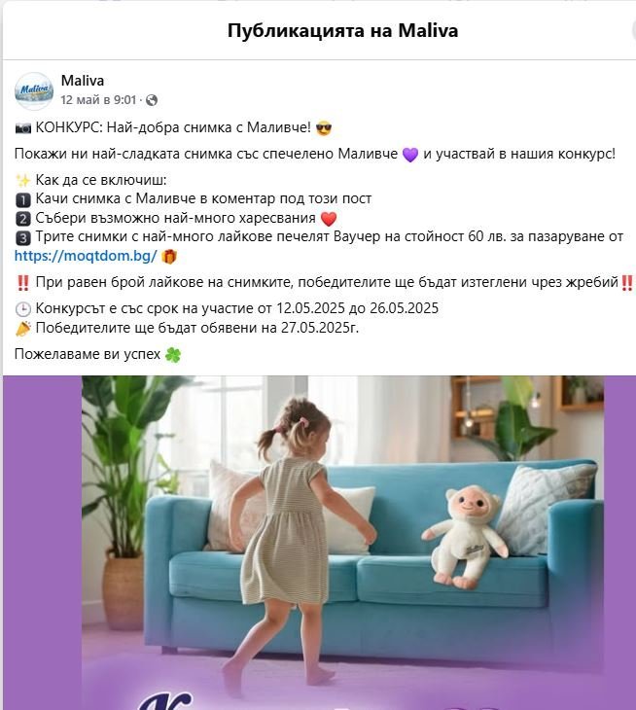Click the plush sheep toy in the photo
636x710 pixels.
pyautogui.click(x=465, y=537)
